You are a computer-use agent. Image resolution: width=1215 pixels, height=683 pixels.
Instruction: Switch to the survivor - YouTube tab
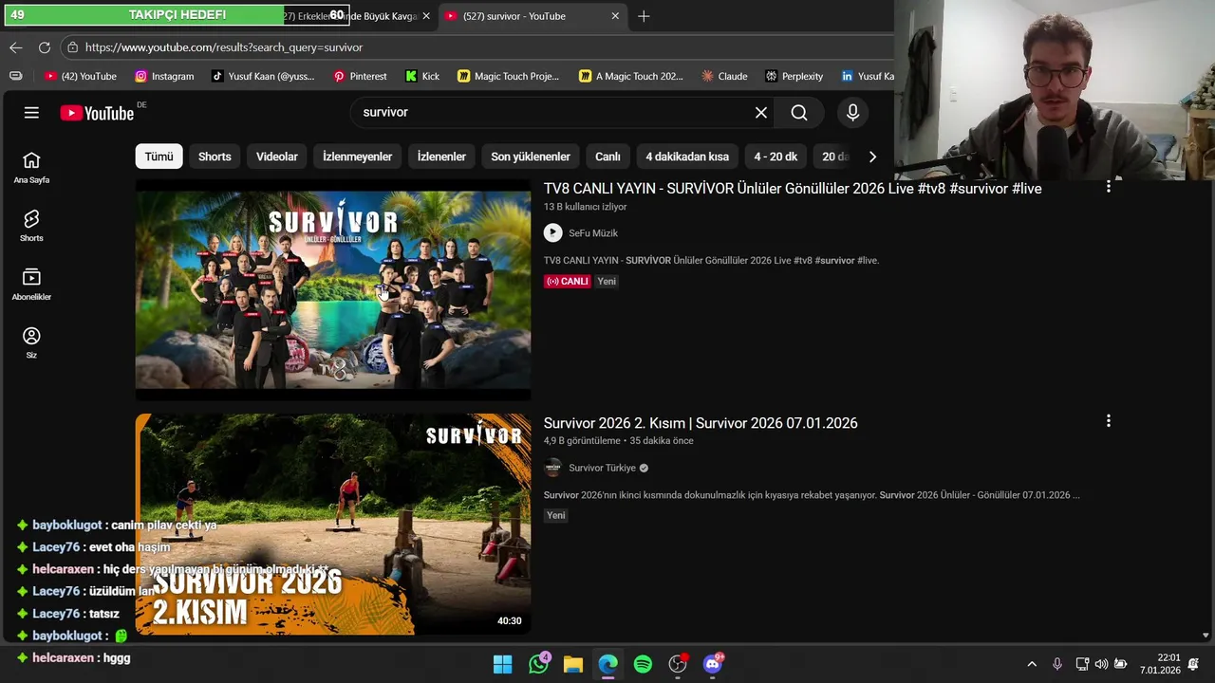pos(532,16)
